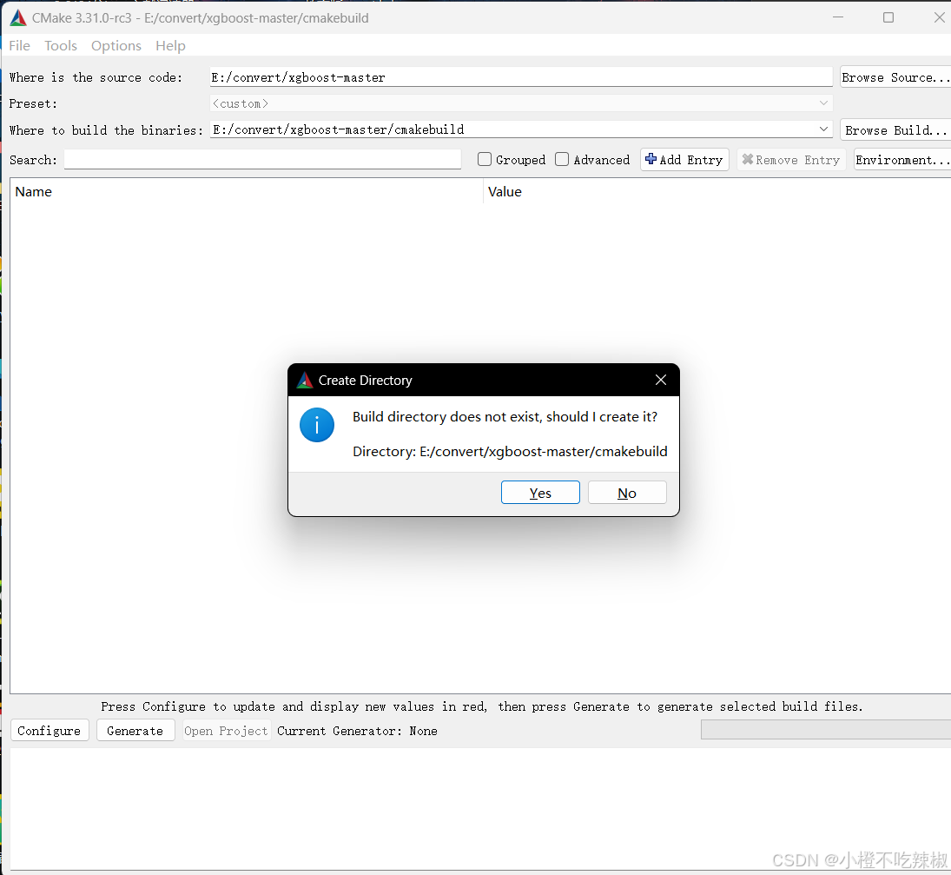Screen dimensions: 951x875
Task: Open the Tools menu
Action: (x=61, y=45)
